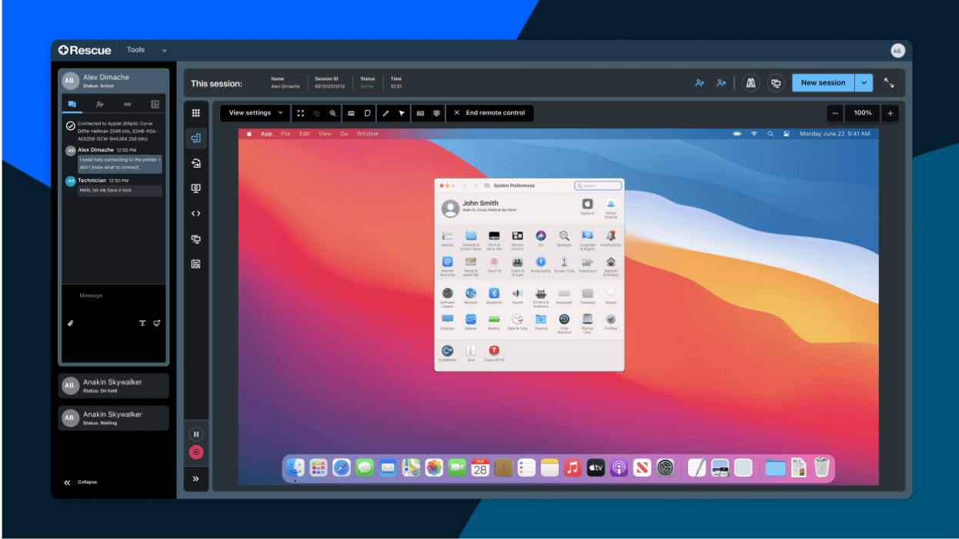Viewport: 959px width, 539px height.
Task: Click the plus to increase remote screen zoom
Action: (890, 112)
